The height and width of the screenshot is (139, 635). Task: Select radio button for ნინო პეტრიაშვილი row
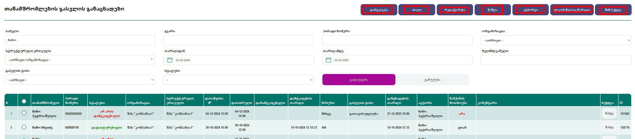pos(24,113)
